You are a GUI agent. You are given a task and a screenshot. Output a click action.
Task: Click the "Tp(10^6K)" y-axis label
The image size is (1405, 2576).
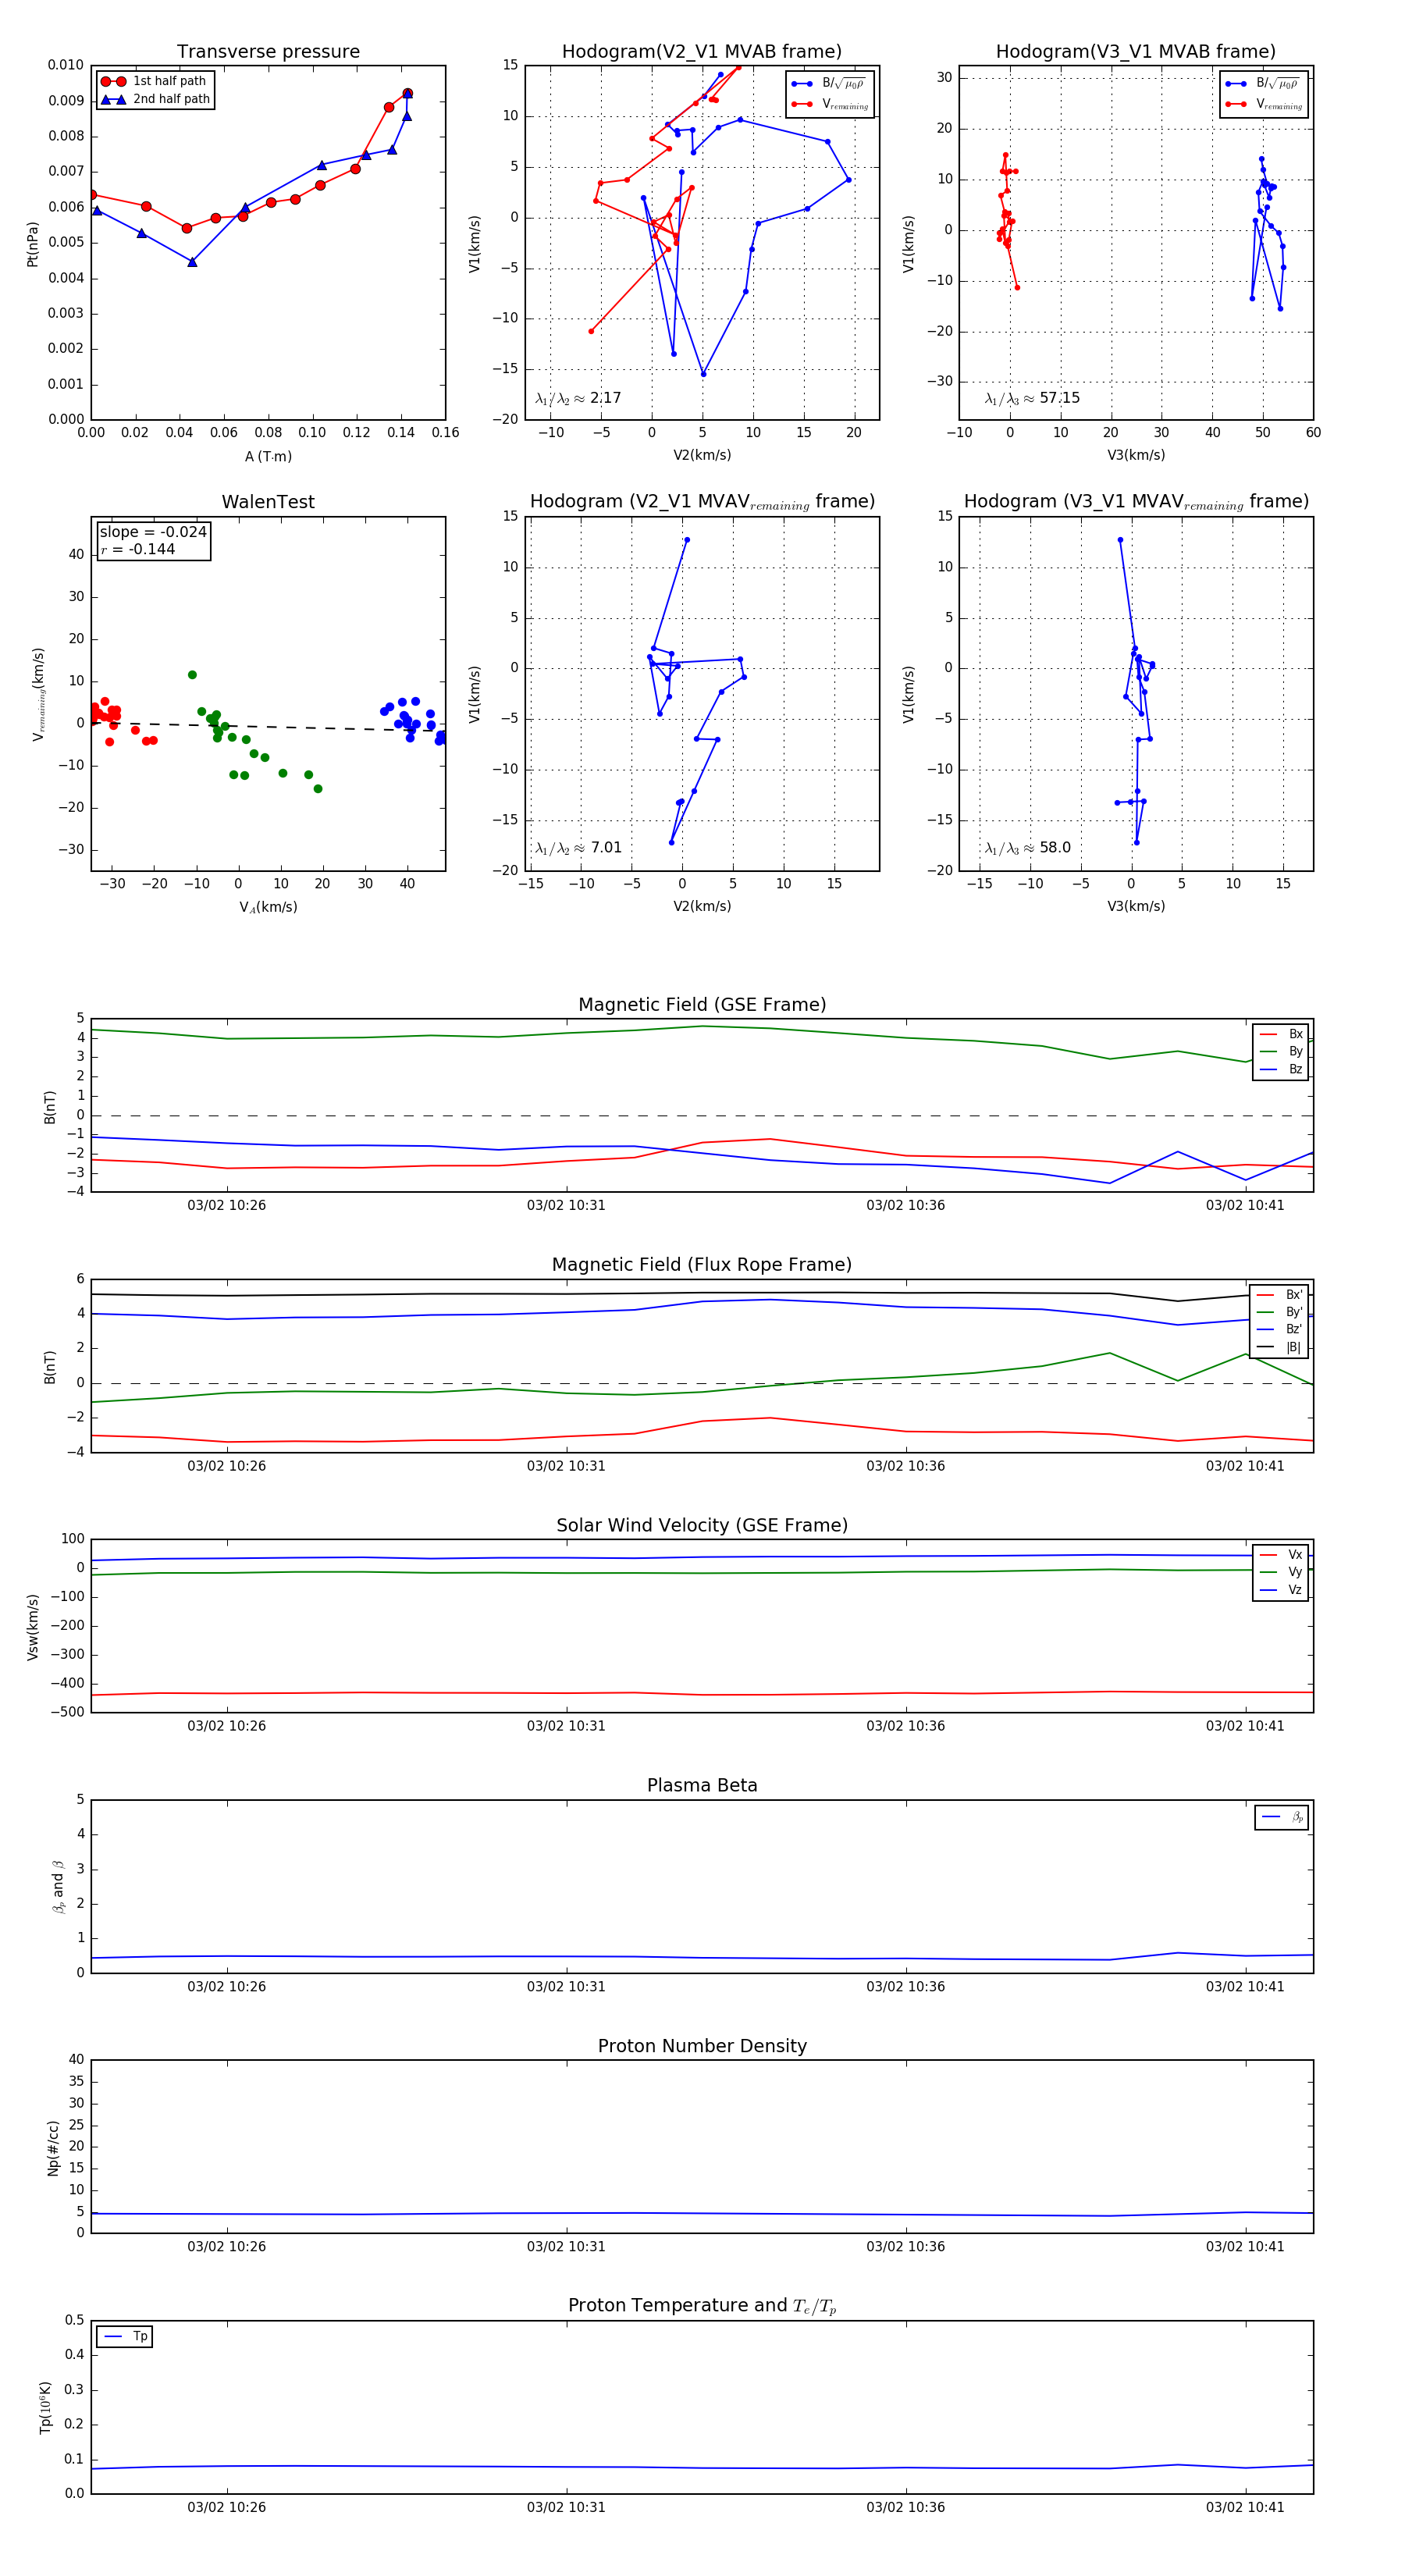coord(45,2407)
